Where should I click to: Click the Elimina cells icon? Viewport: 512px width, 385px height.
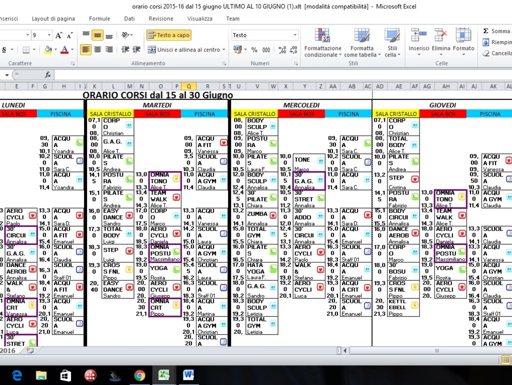[x=440, y=40]
